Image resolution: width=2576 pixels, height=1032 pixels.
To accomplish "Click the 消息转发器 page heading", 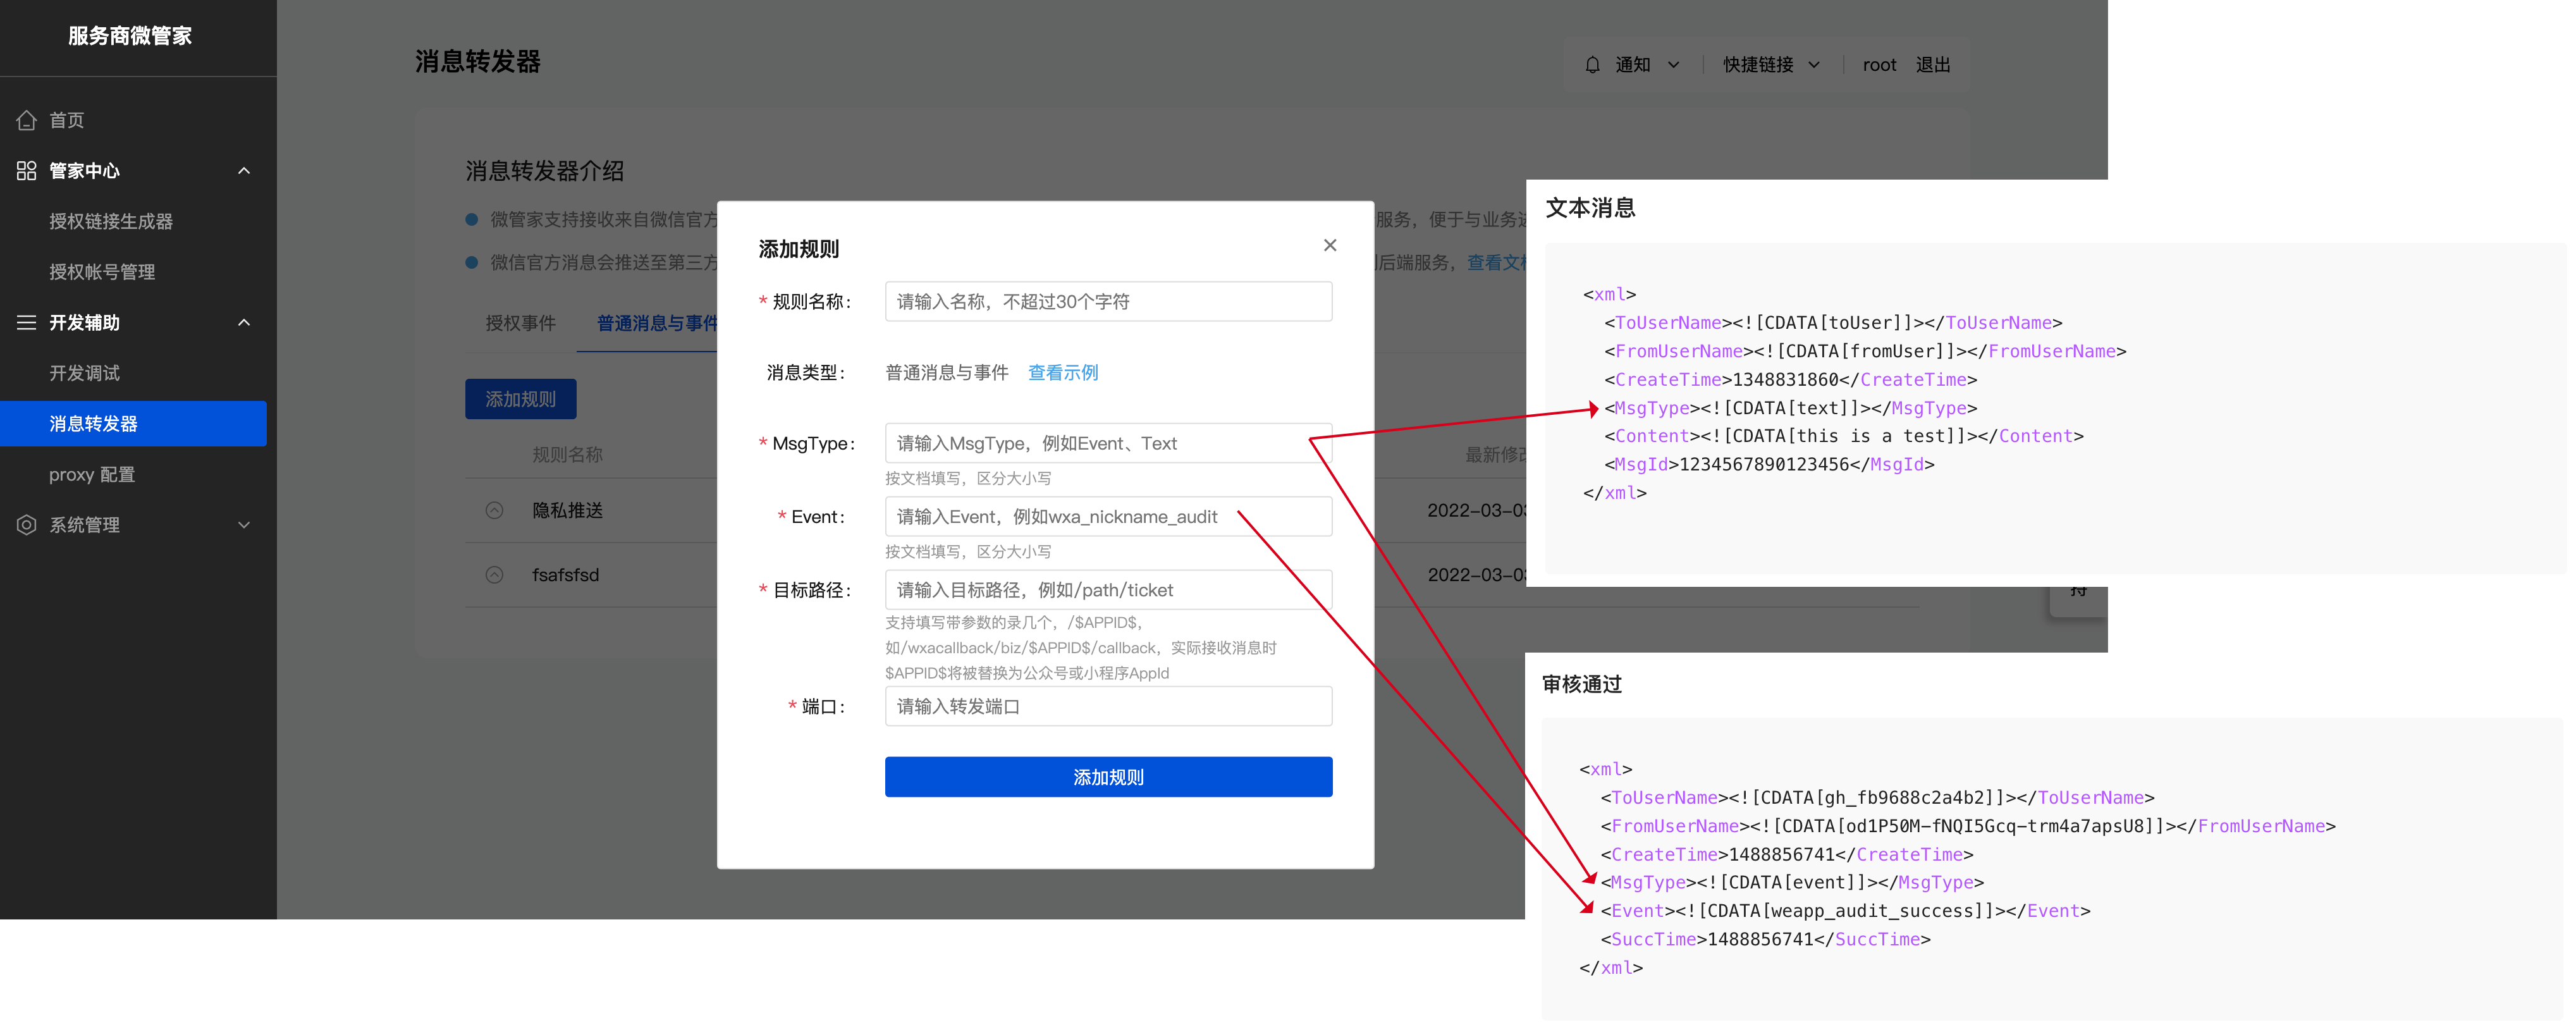I will point(477,62).
